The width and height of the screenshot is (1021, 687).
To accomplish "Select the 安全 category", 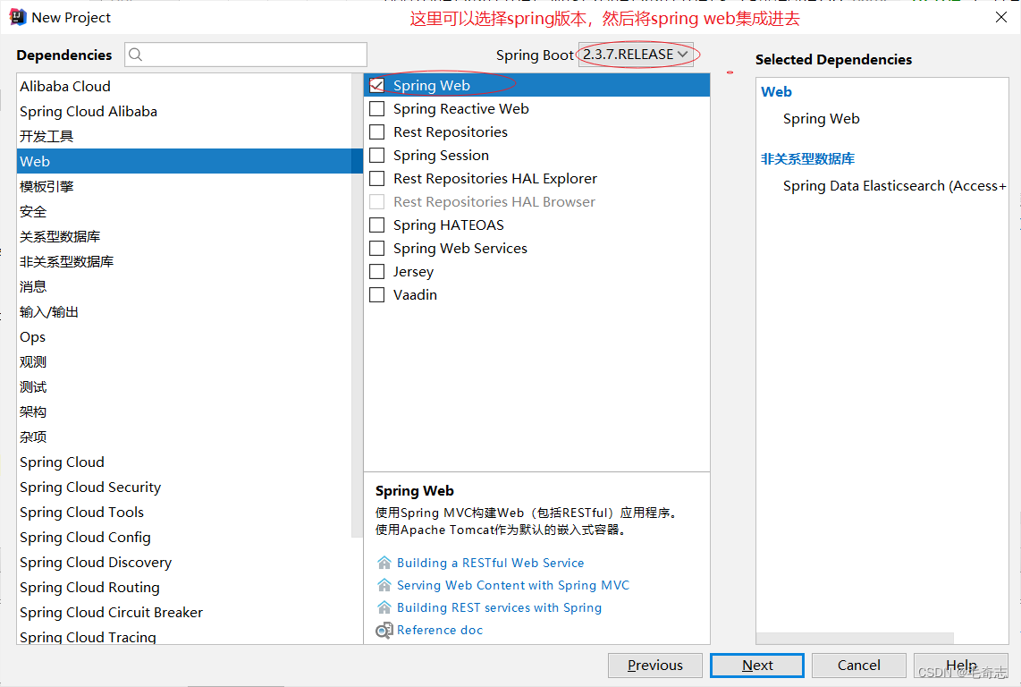I will pyautogui.click(x=183, y=211).
